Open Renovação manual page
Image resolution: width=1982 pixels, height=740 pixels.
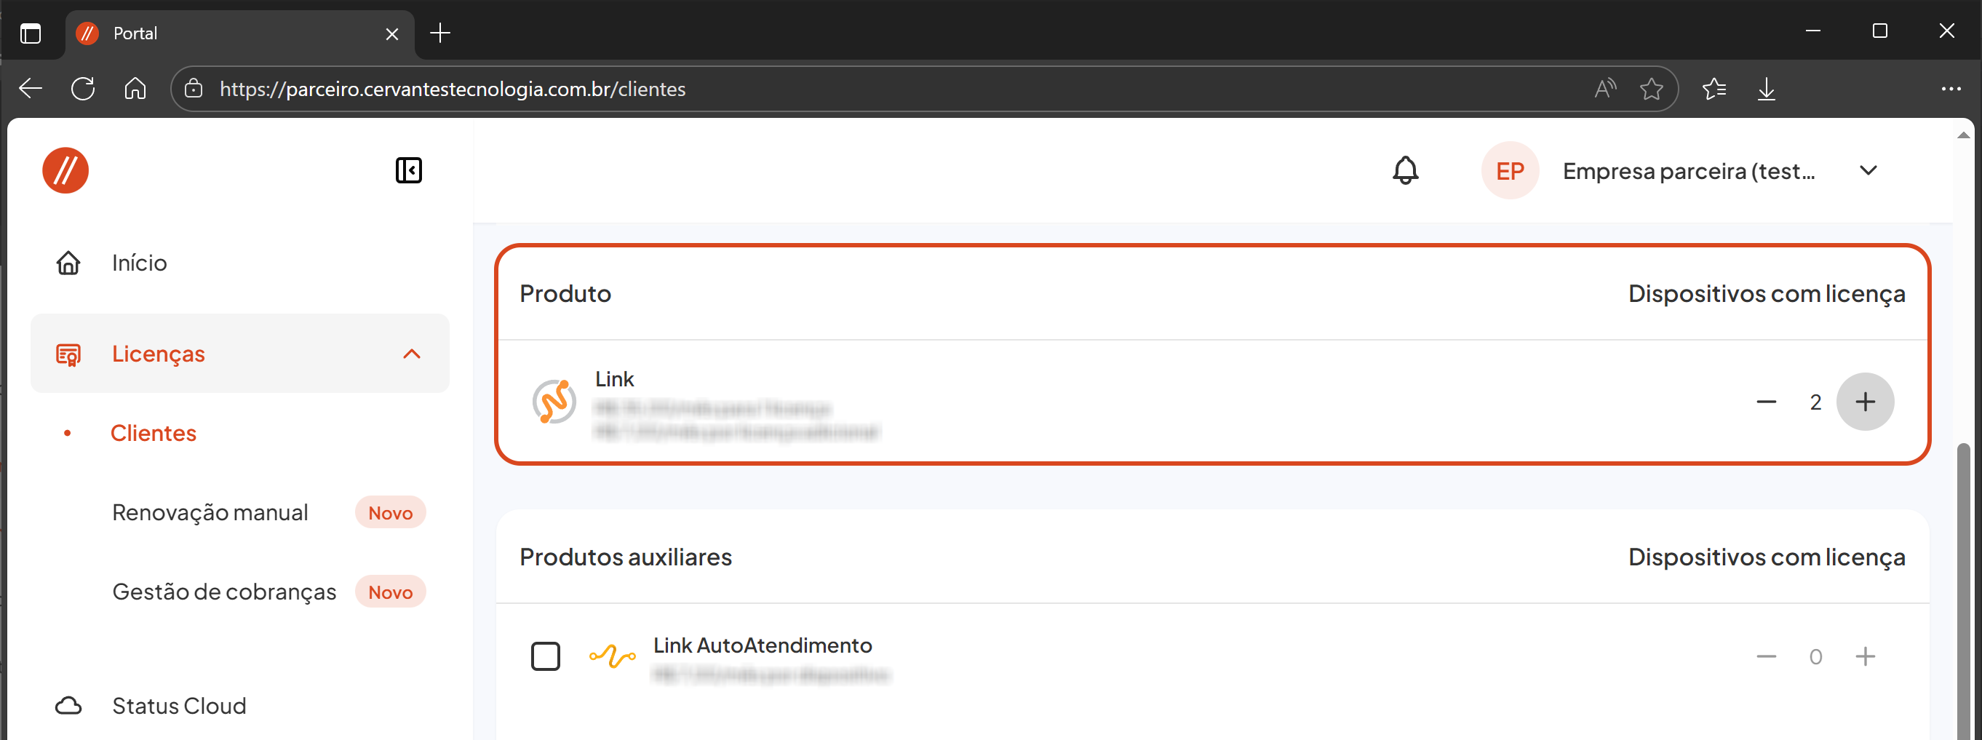coord(210,512)
